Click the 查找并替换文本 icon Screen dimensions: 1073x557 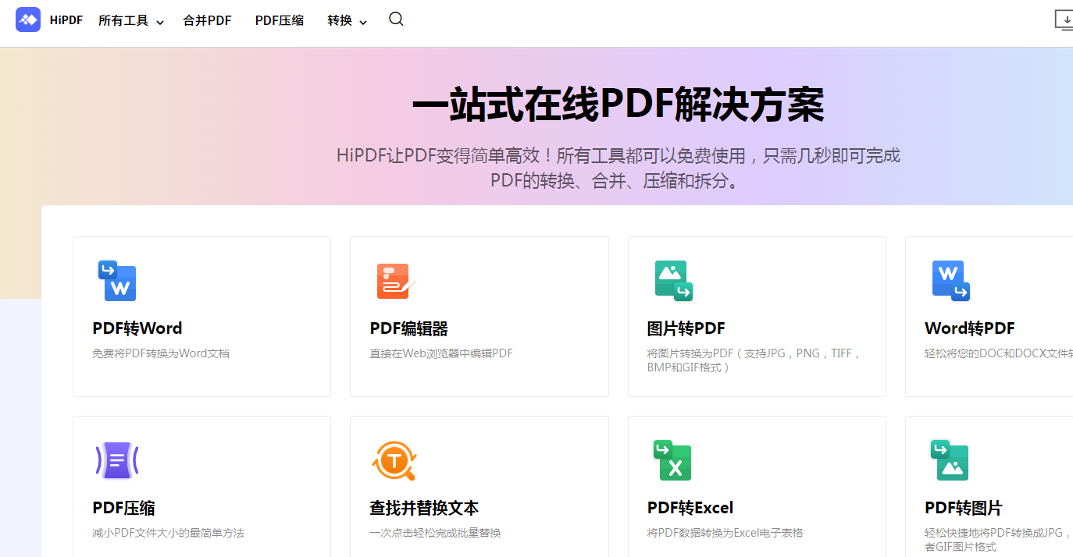(x=394, y=460)
